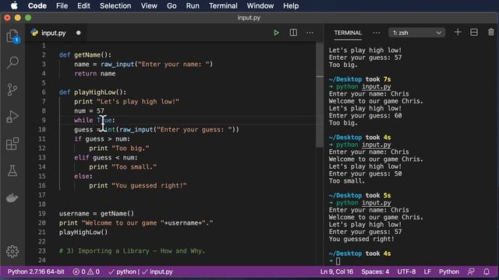Click '~/Desktop took 7s' terminal line
This screenshot has height=280, width=499.
pyautogui.click(x=359, y=79)
